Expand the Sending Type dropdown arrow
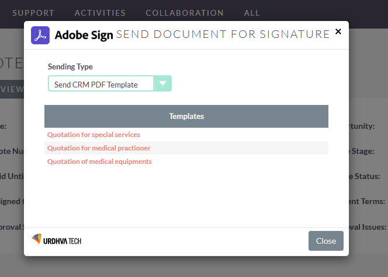The width and height of the screenshot is (388, 277). pyautogui.click(x=162, y=83)
